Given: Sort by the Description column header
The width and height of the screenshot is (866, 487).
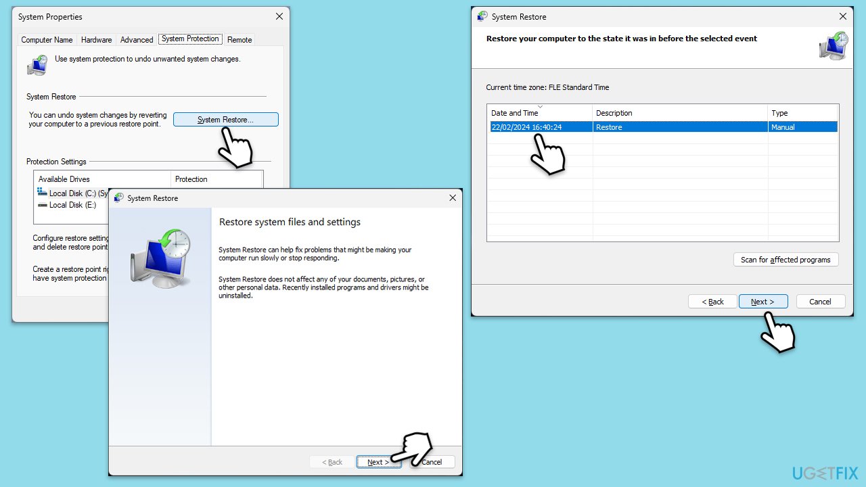Looking at the screenshot, I should coord(681,113).
